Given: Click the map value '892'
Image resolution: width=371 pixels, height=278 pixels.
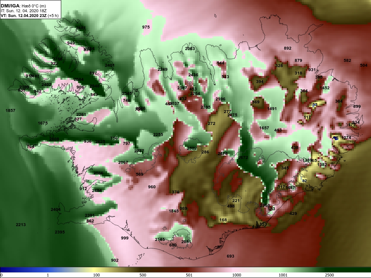Looking at the screenshot, I should [x=288, y=48].
